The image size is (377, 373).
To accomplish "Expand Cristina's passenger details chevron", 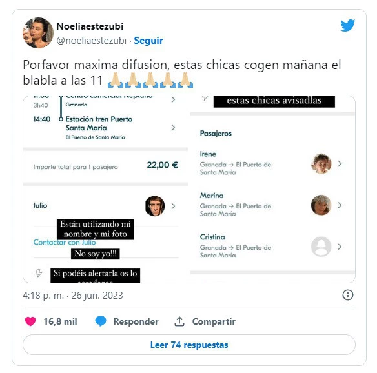I will [x=340, y=247].
